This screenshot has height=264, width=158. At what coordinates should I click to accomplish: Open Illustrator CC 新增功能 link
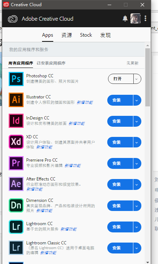click(85, 102)
